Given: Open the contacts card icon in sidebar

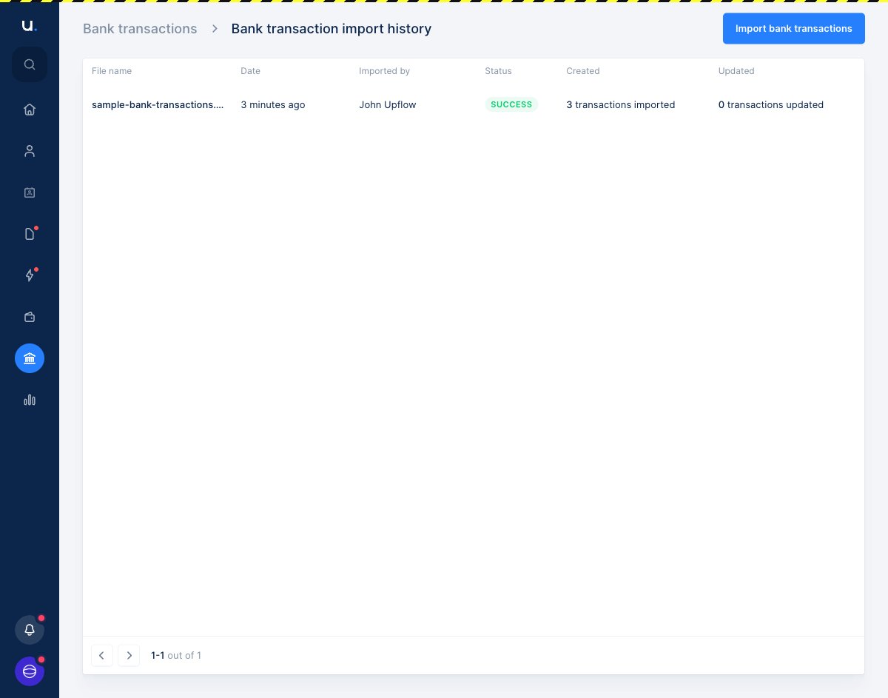Looking at the screenshot, I should click(x=30, y=192).
